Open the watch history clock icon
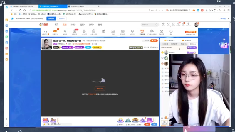 163,24
